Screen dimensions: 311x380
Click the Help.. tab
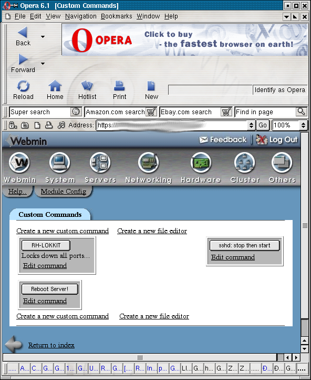(17, 192)
